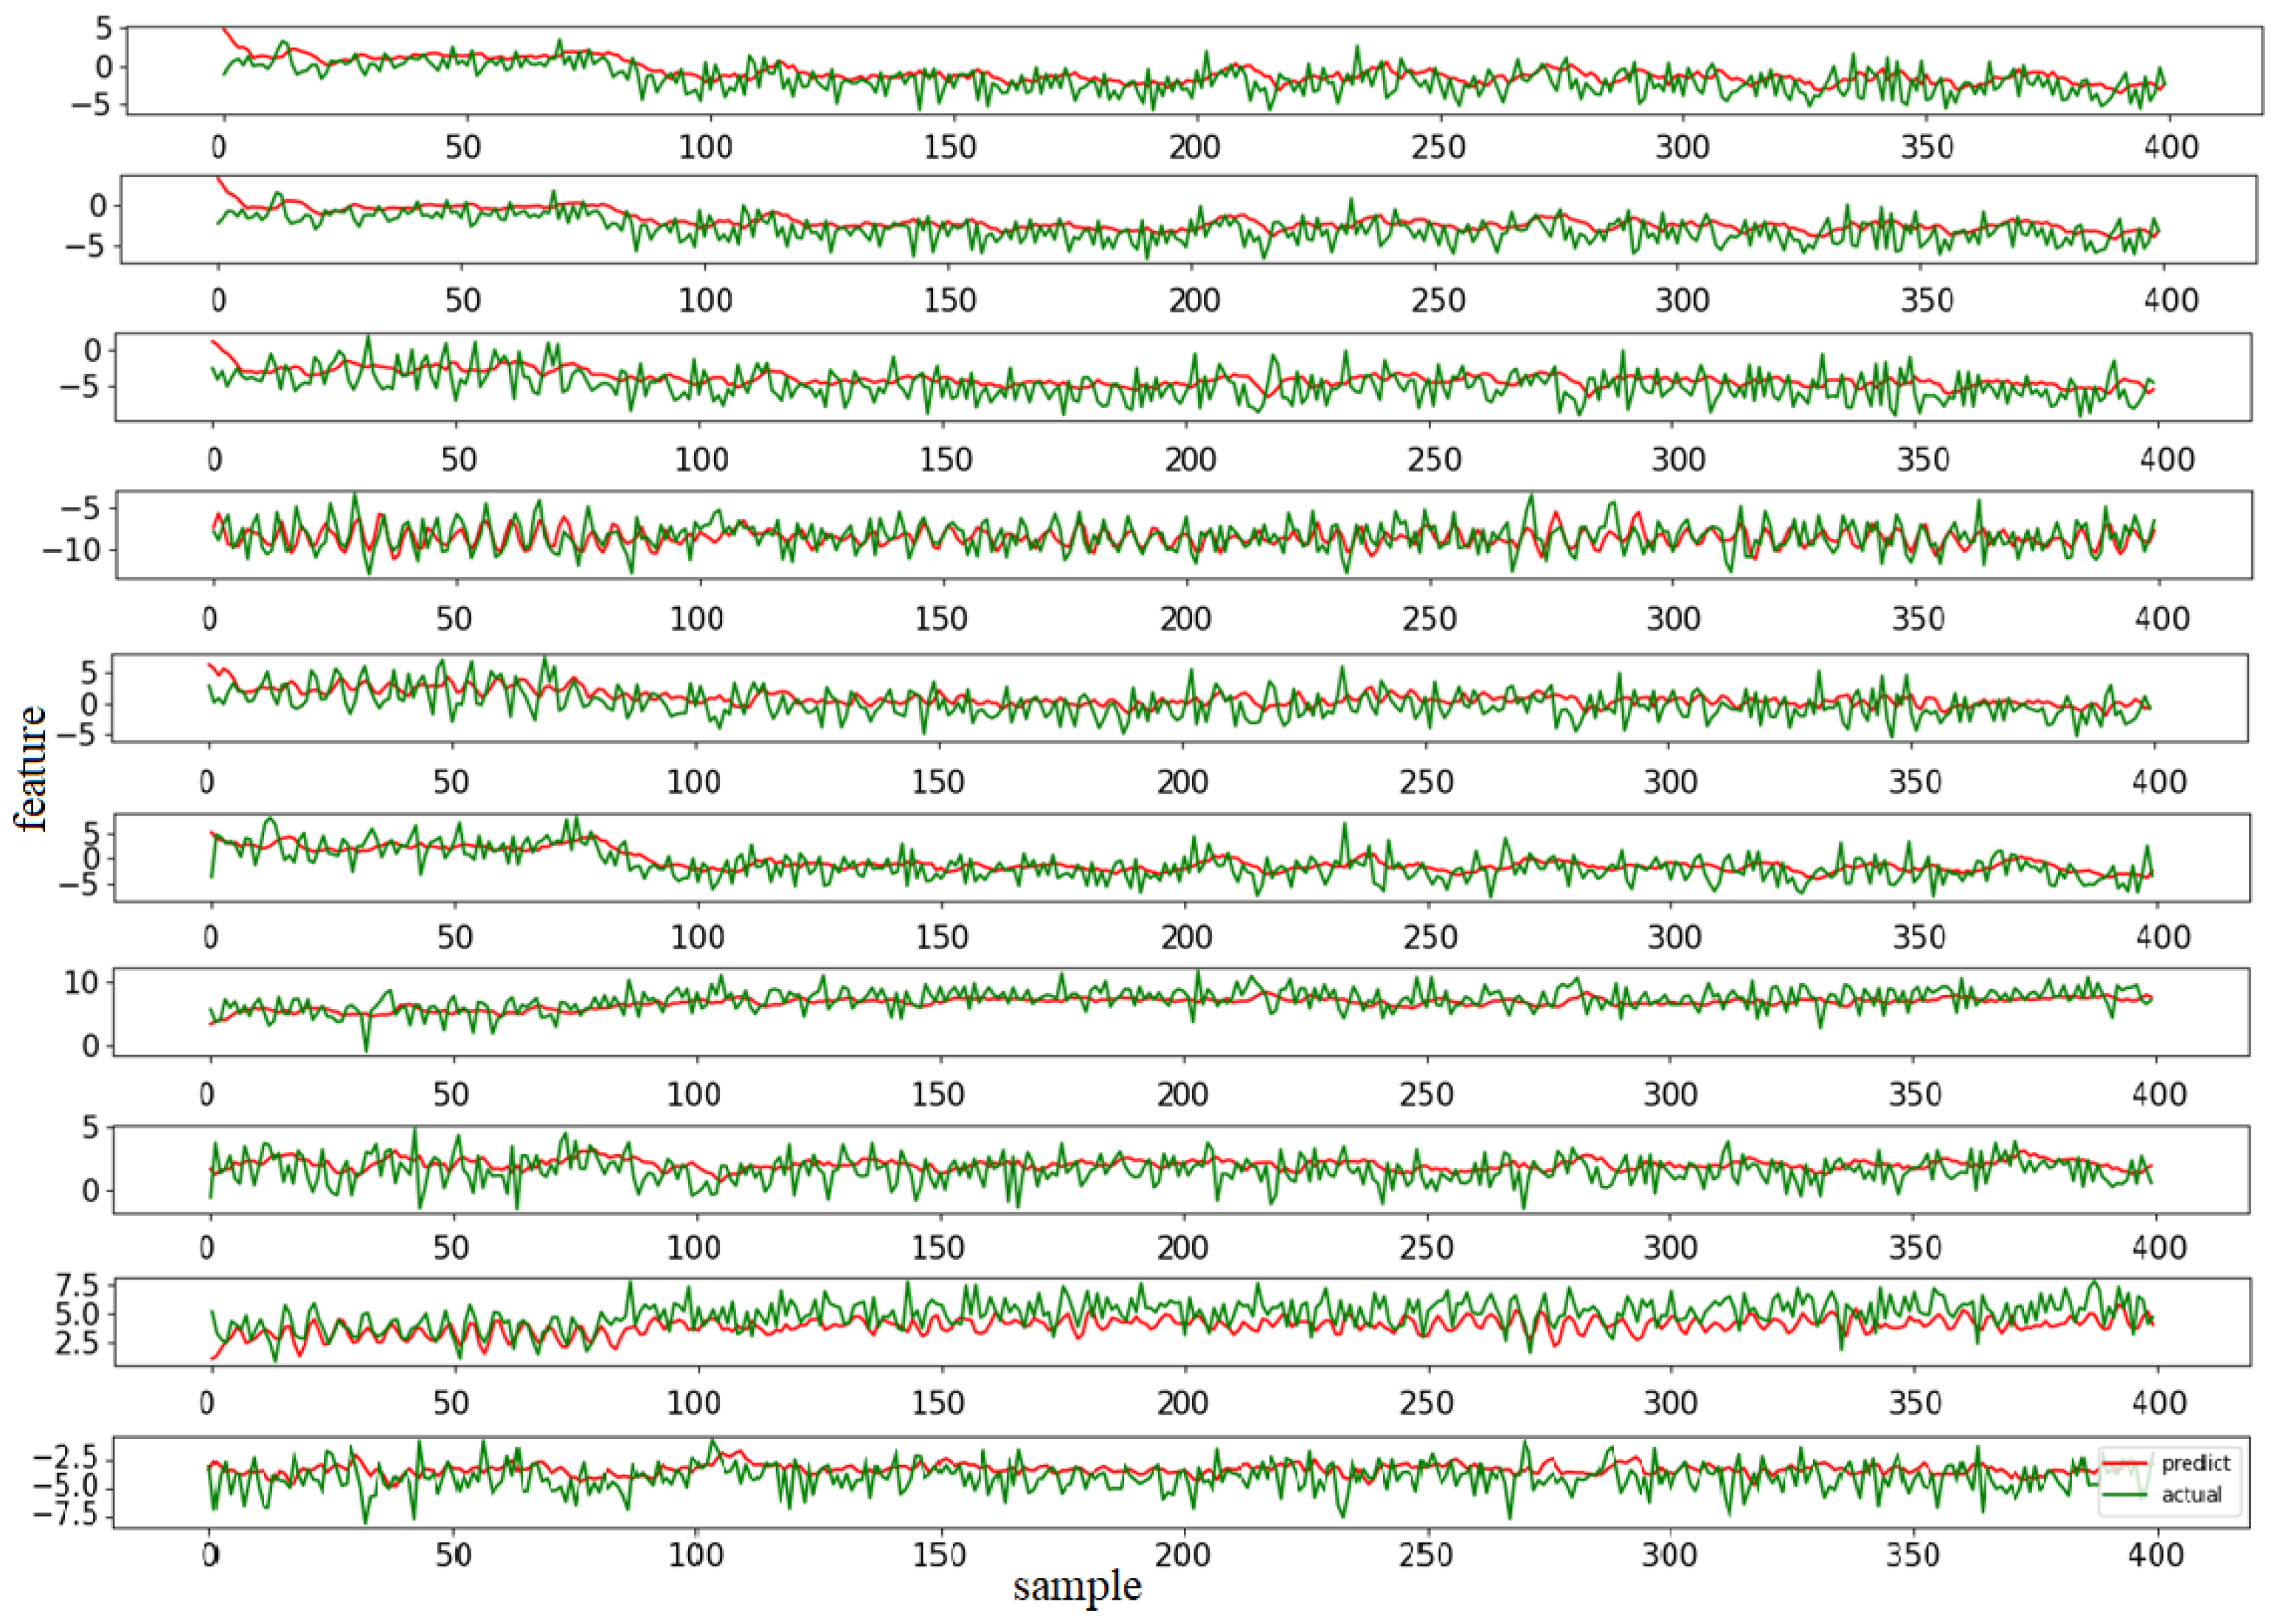Viewport: 2277px width, 1624px height.
Task: Select the 'predict' legend entry text
Action: (2196, 1463)
